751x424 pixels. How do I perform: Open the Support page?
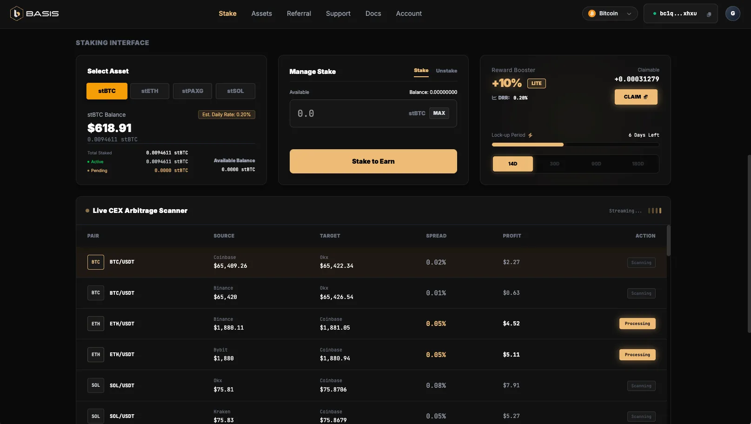pos(338,13)
